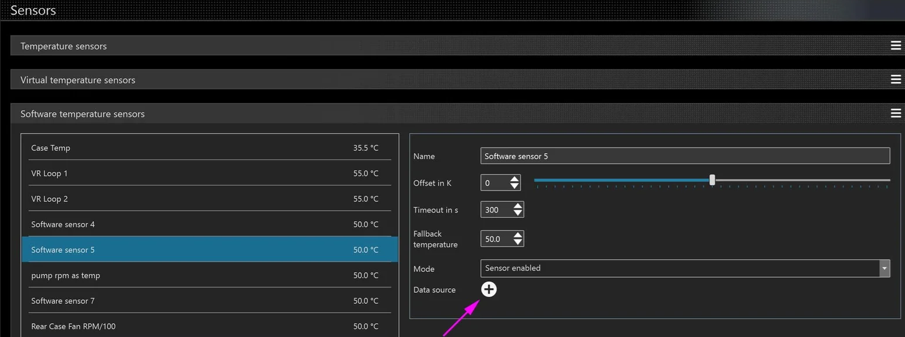Select pump rpm as temp sensor
The width and height of the screenshot is (905, 337).
pos(210,275)
